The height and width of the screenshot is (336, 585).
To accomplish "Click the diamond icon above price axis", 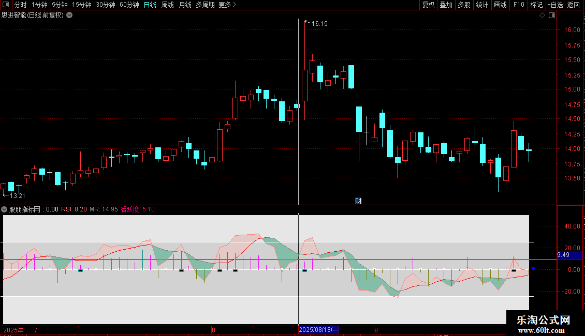I will (x=543, y=16).
